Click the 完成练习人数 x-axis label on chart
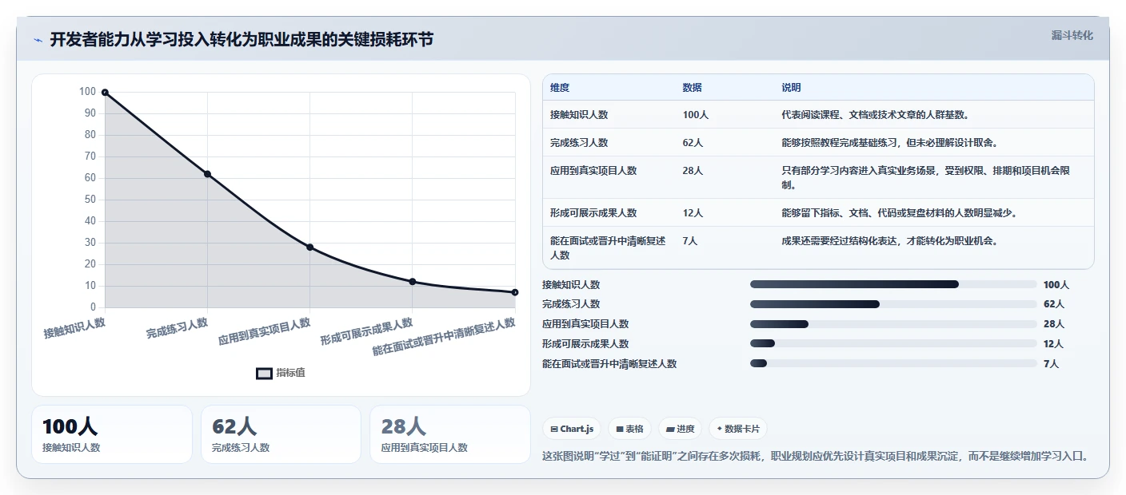The height and width of the screenshot is (495, 1126). (177, 328)
